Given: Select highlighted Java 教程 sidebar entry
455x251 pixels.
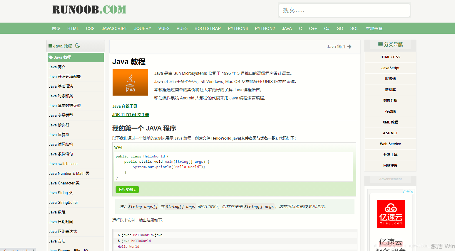Looking at the screenshot, I should click(76, 57).
